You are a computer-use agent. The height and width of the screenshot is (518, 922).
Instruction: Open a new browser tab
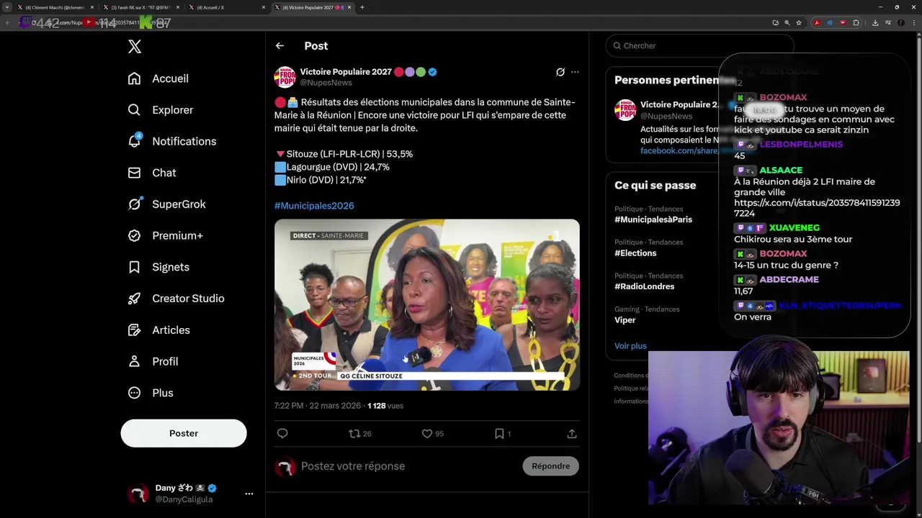point(362,7)
